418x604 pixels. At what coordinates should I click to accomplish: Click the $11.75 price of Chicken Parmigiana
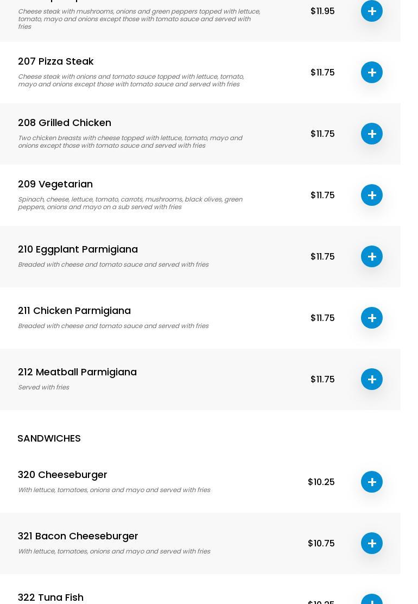(x=322, y=318)
